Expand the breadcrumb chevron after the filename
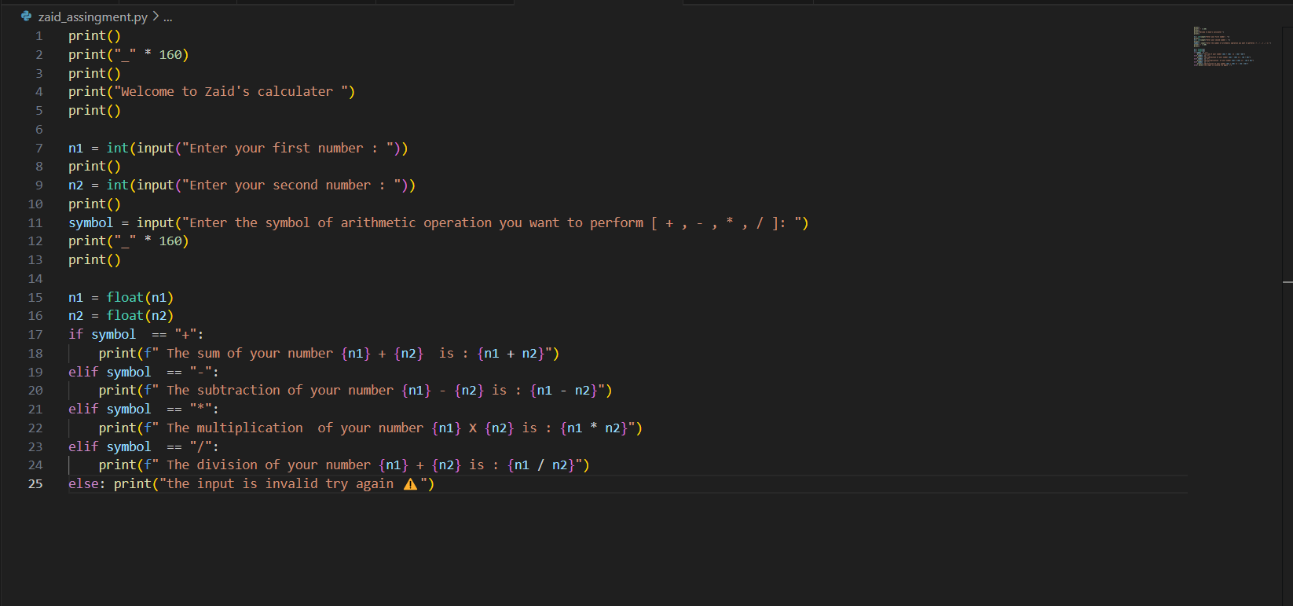Screen dimensions: 1293x606 pyautogui.click(x=156, y=17)
